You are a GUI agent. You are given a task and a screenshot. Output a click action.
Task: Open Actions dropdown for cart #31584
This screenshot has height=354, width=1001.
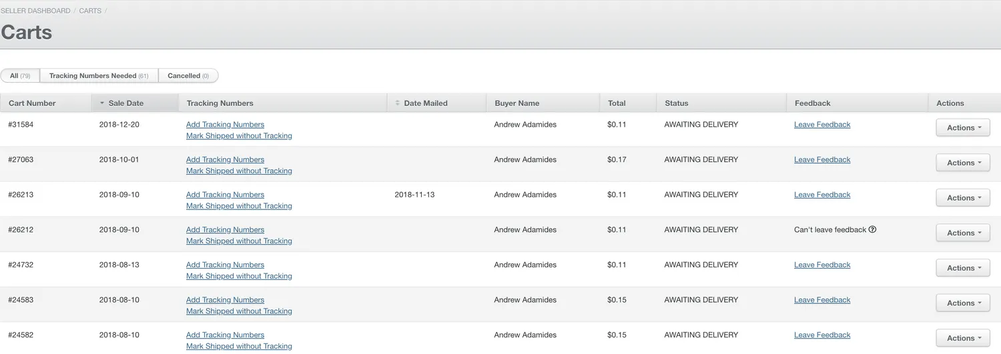(x=962, y=128)
